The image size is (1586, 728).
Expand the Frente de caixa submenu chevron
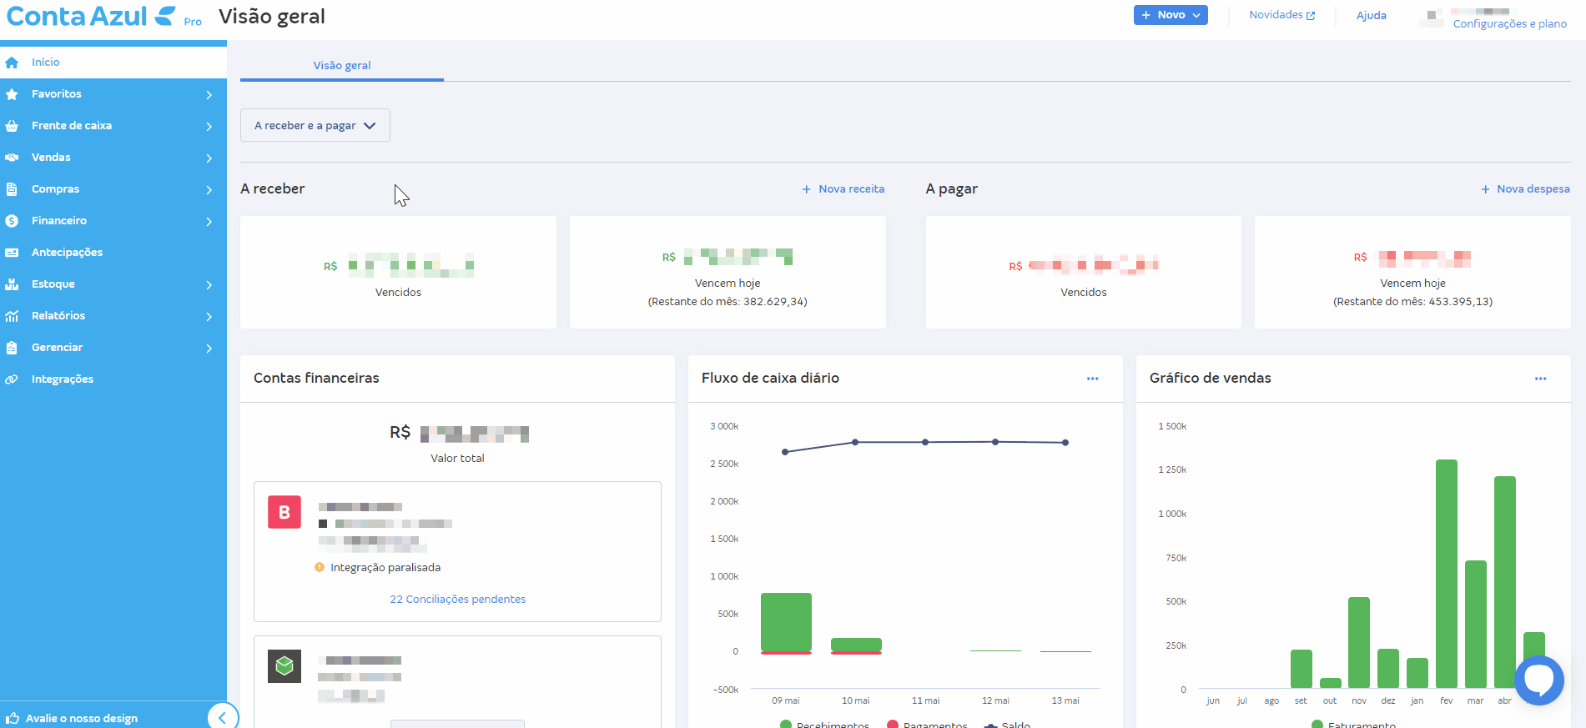pos(209,127)
